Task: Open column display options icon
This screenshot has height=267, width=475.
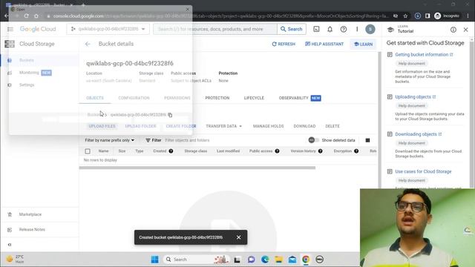Action: (367, 140)
